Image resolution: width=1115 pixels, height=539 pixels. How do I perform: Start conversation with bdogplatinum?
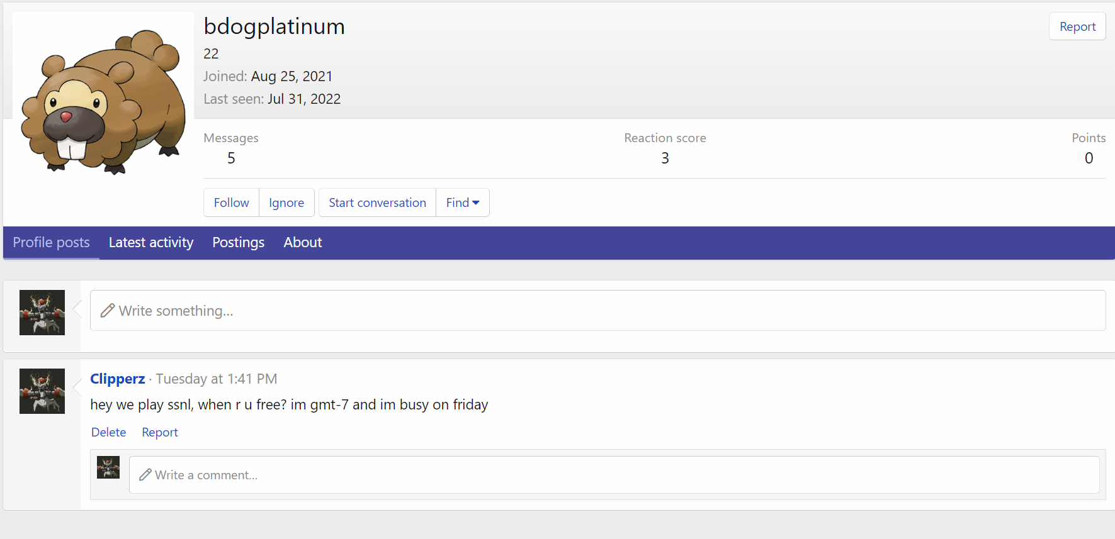pos(377,203)
